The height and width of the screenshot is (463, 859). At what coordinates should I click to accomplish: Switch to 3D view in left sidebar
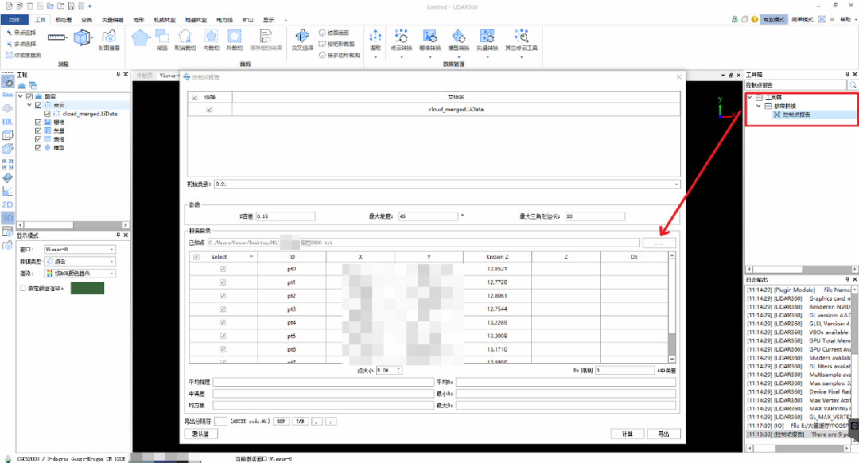pyautogui.click(x=8, y=217)
